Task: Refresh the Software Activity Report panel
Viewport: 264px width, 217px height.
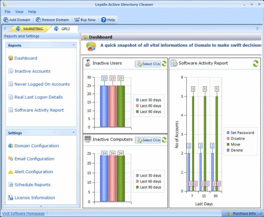Action: pos(256,63)
